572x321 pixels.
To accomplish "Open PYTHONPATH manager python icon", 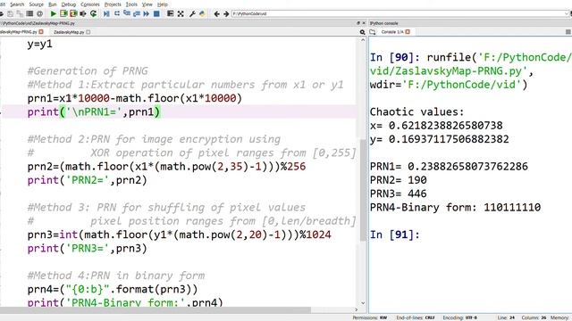I will pos(202,14).
